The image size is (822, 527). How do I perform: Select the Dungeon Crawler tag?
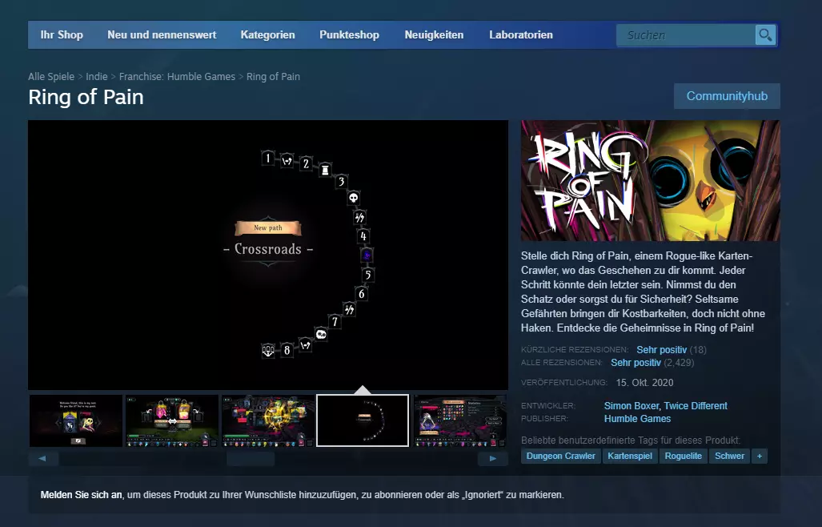tap(561, 457)
